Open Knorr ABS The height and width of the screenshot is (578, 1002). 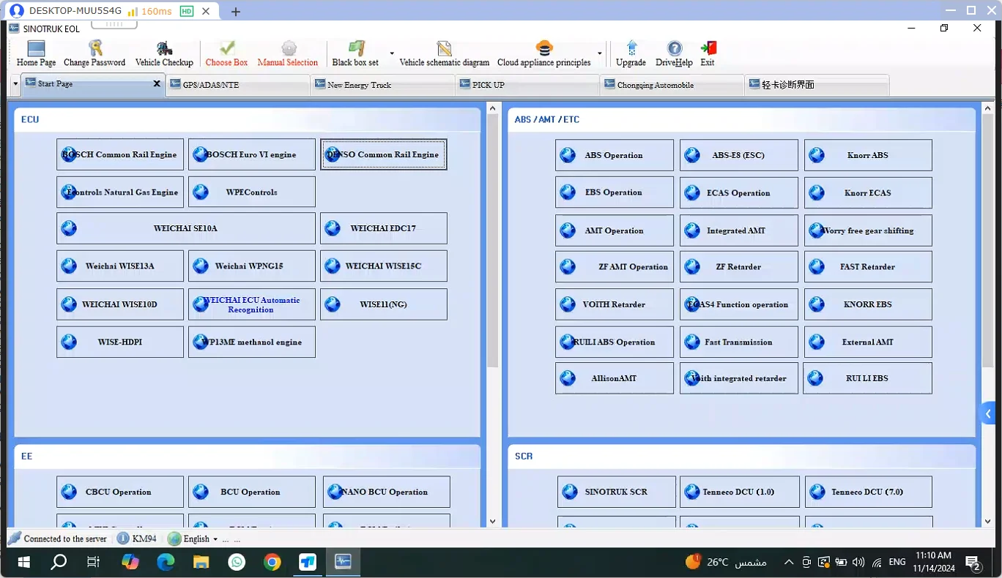click(868, 155)
